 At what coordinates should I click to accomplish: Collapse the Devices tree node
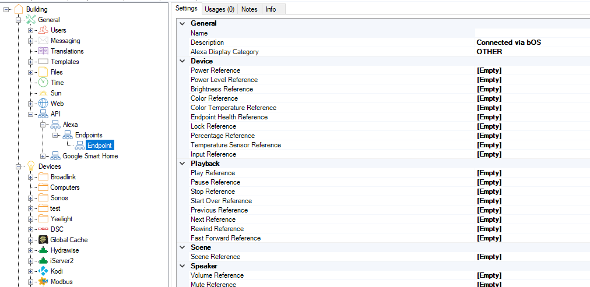click(x=19, y=166)
